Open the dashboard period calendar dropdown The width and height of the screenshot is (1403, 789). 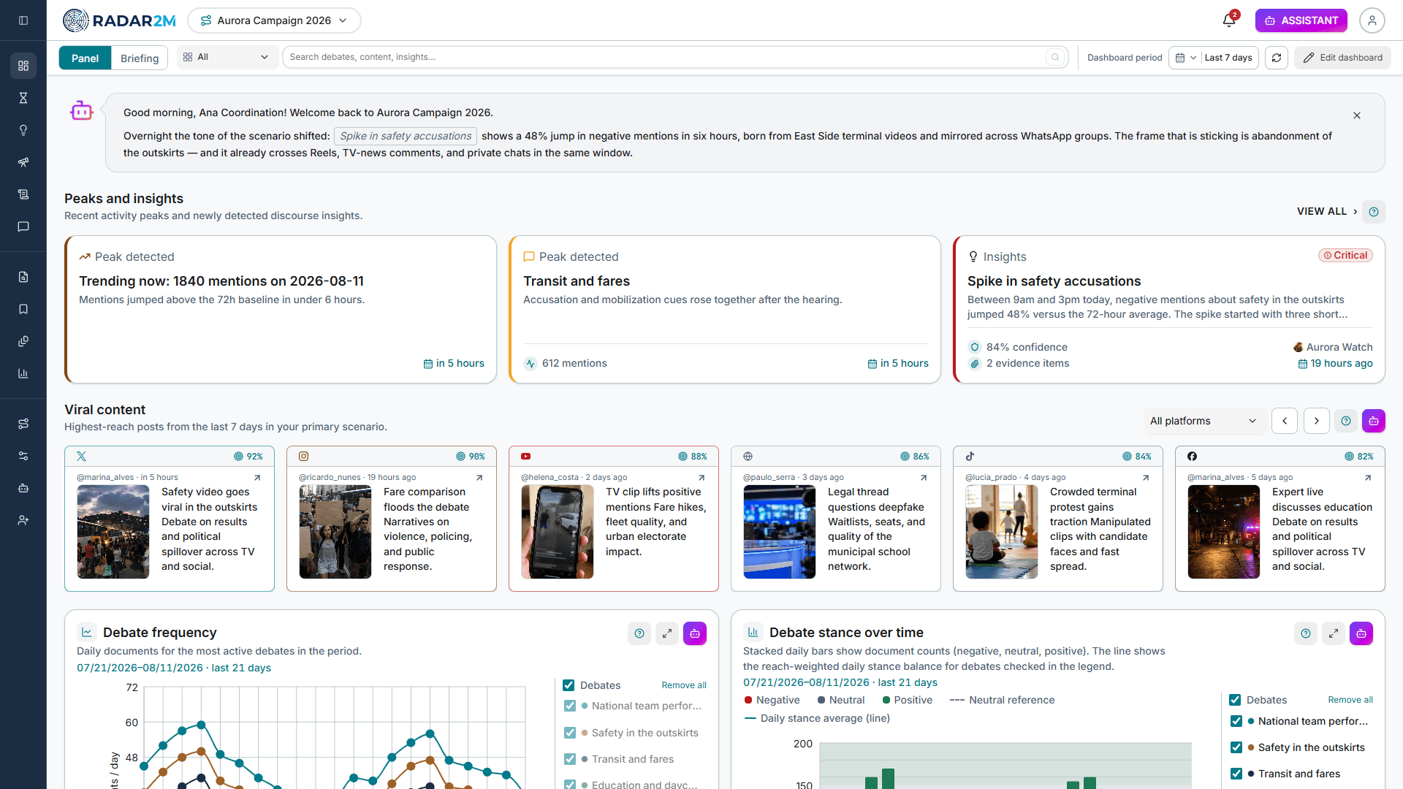coord(1185,58)
